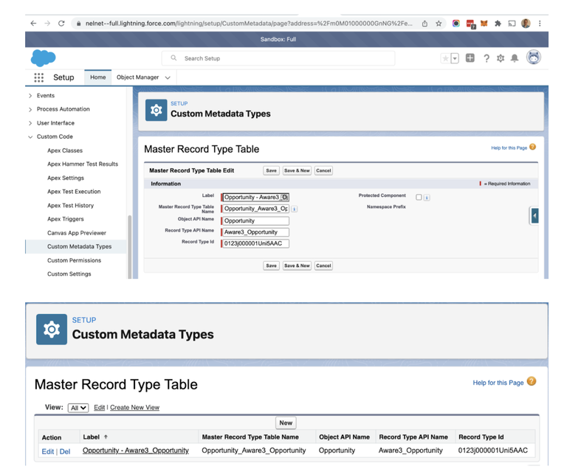
Task: Open the Global Actions plus icon
Action: 470,58
